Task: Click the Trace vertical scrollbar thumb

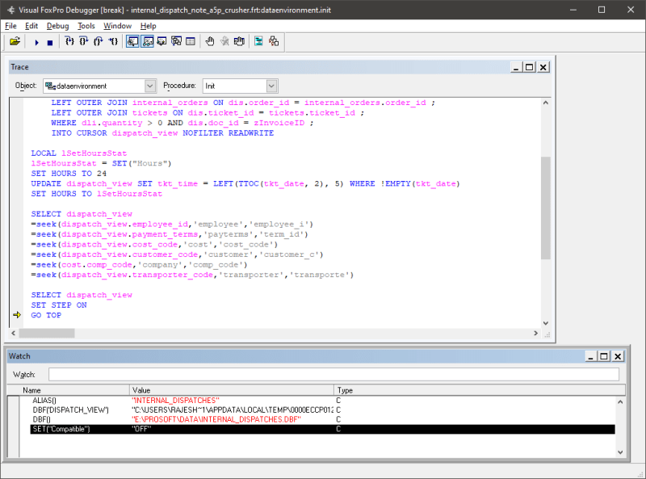Action: (546, 208)
